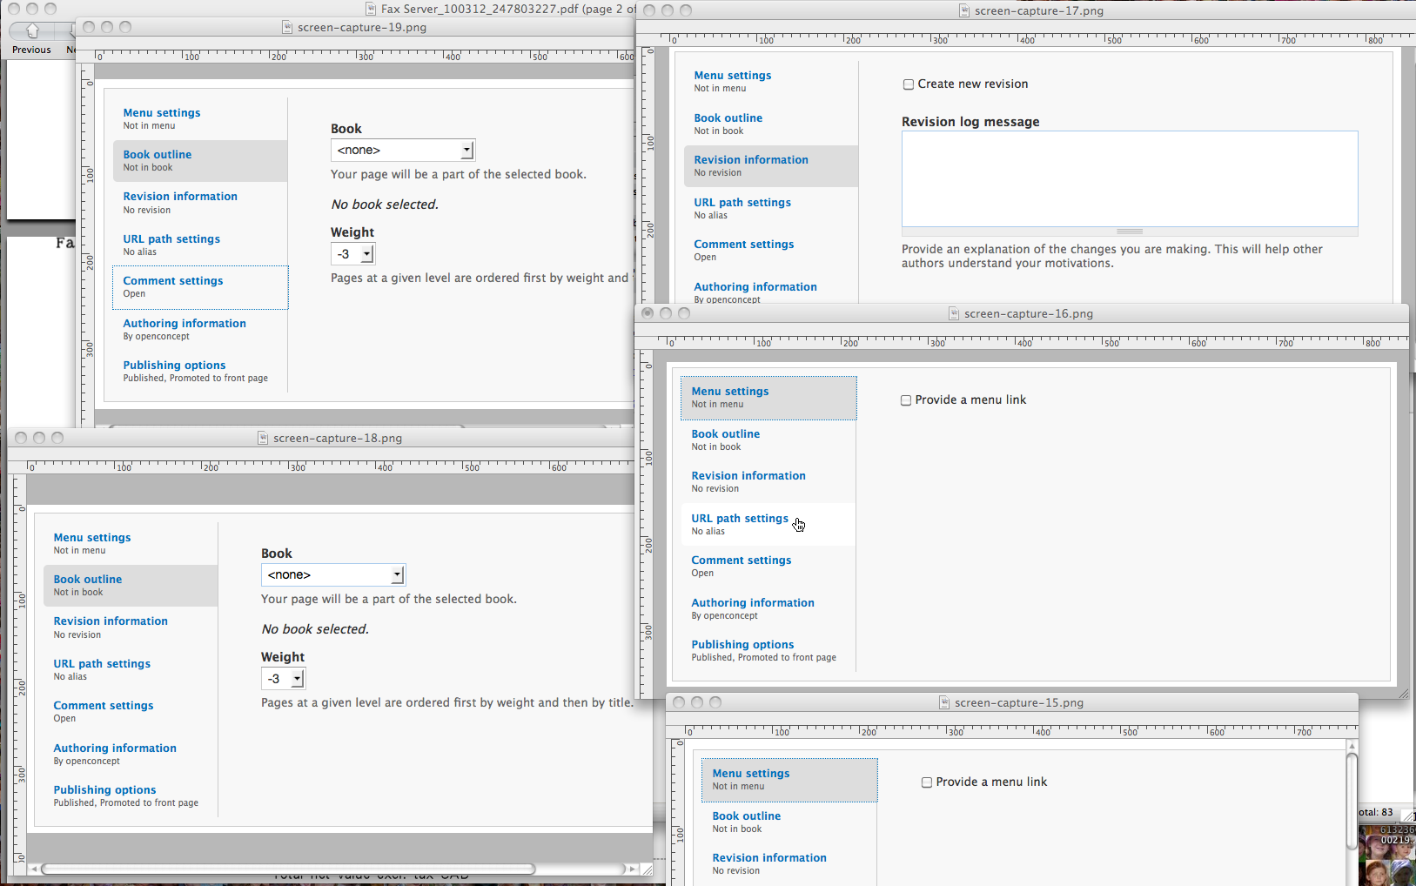Click the Revision log message text area
Screen dimensions: 1416x886
click(1130, 178)
